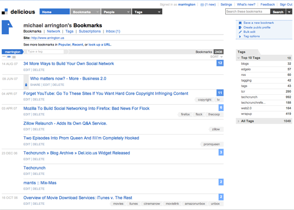
Task: Click the Bulk edit pencil icon
Action: [240, 32]
